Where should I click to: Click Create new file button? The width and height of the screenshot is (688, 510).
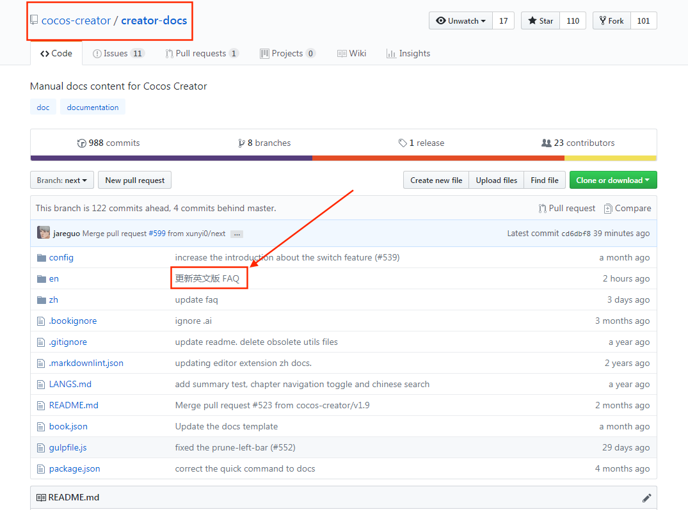point(436,180)
